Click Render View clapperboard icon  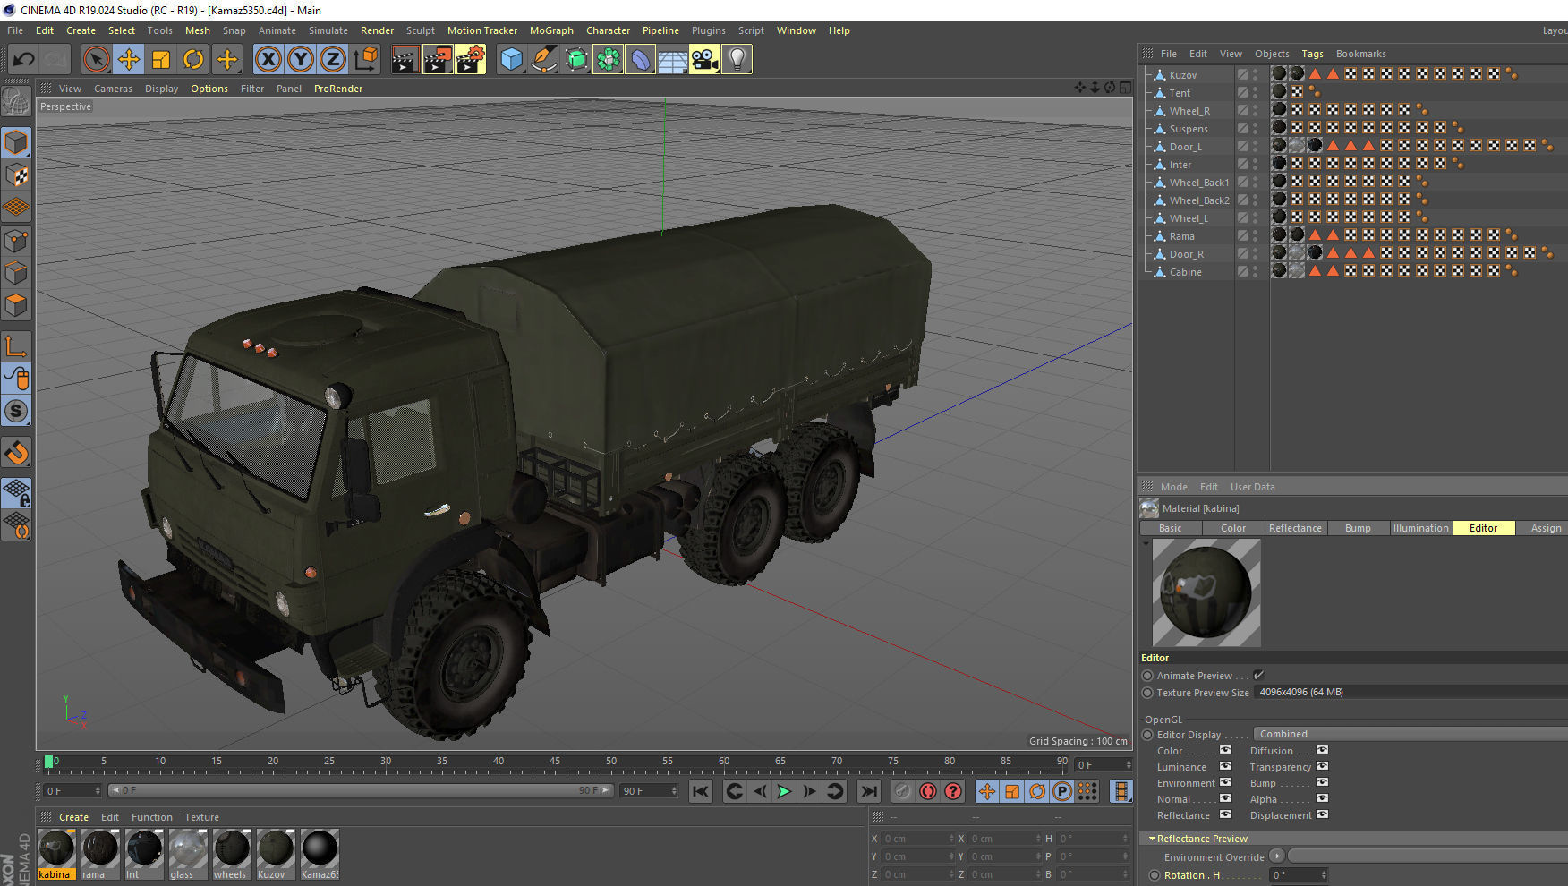point(405,60)
